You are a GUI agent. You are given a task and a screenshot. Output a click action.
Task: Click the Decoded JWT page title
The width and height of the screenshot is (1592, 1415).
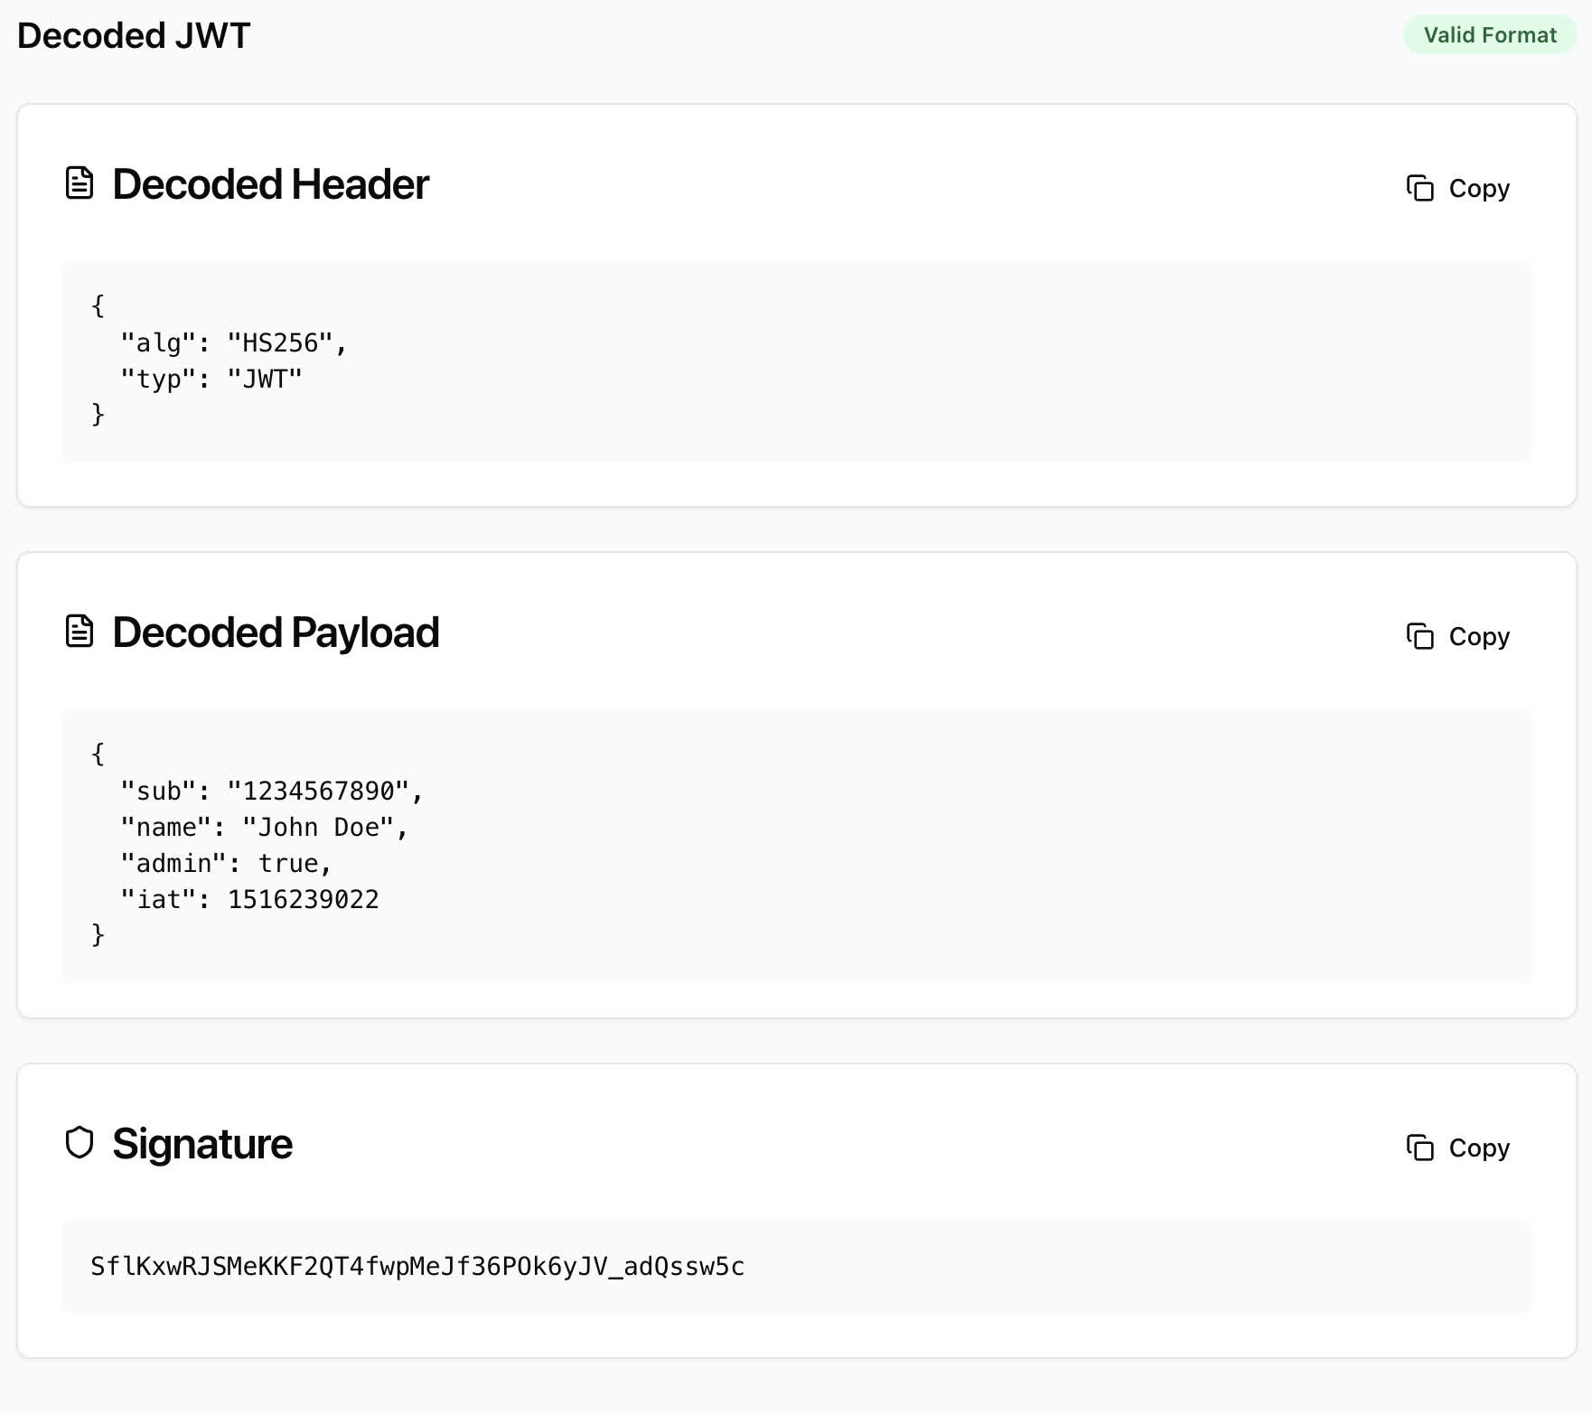coord(132,35)
